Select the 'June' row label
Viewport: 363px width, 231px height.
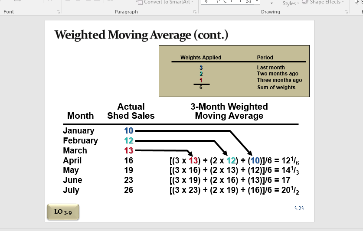click(72, 180)
